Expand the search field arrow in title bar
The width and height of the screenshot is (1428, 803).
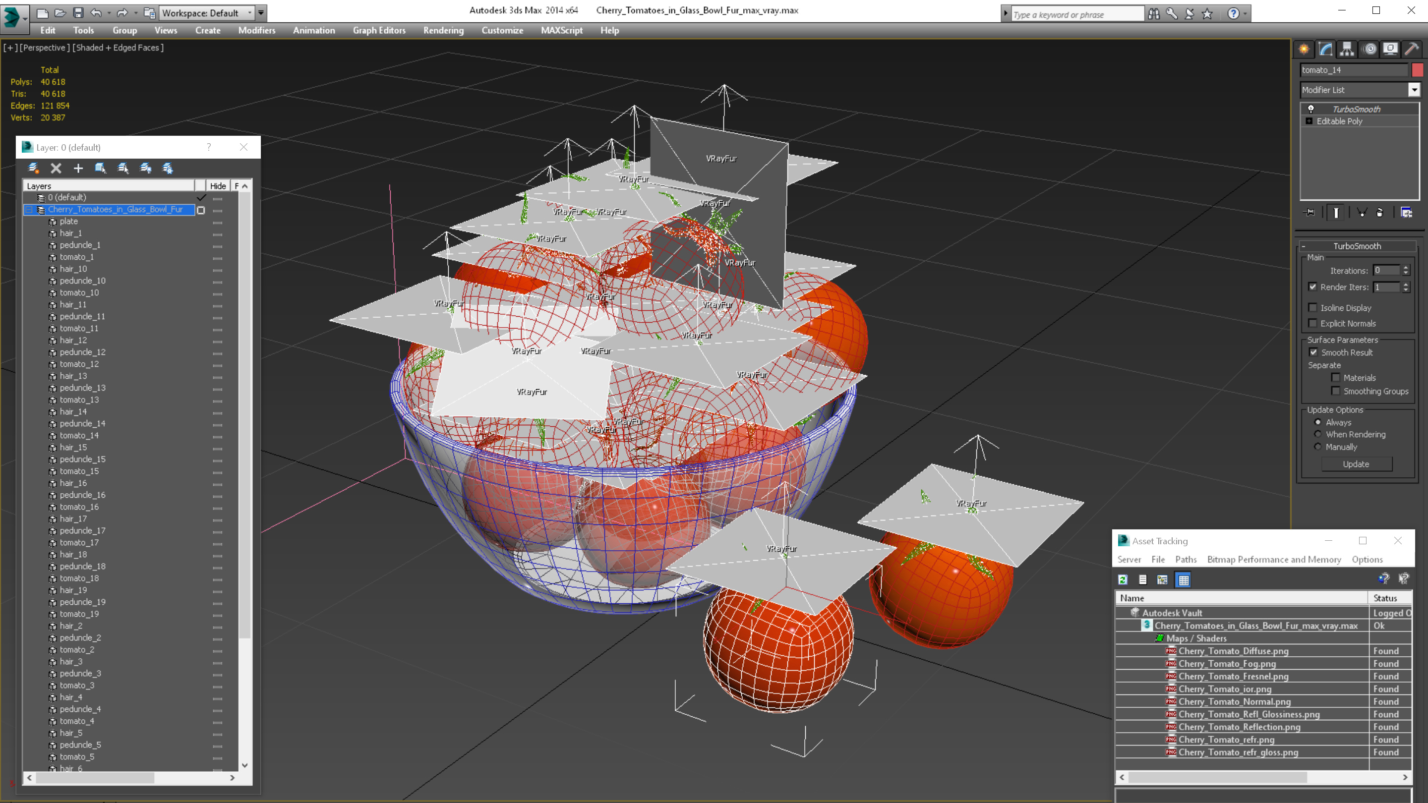tap(1006, 14)
